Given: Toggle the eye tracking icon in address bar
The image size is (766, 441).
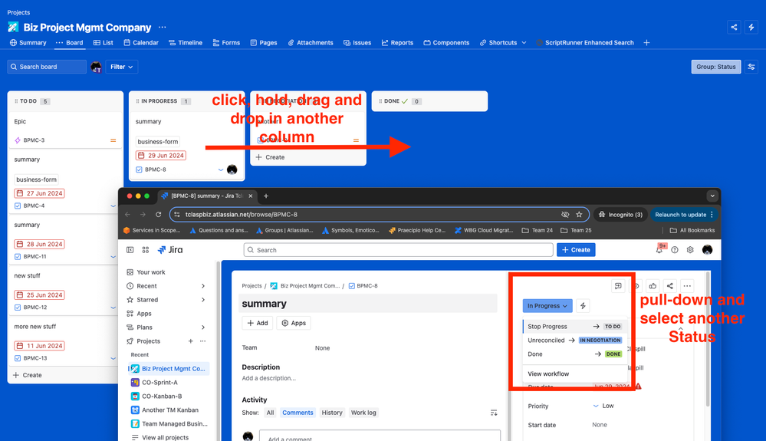Looking at the screenshot, I should point(565,215).
